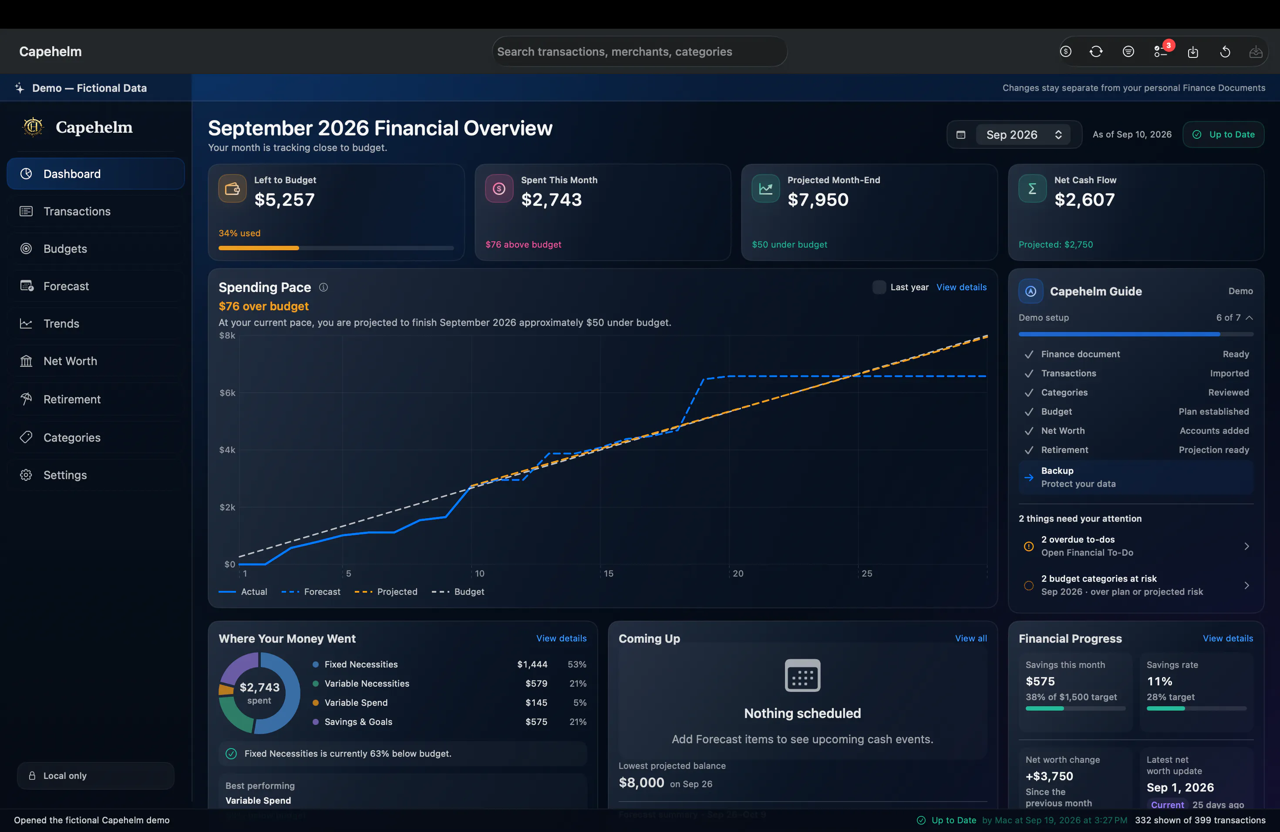The width and height of the screenshot is (1280, 832).
Task: Click the undo counterclockwise arrow icon
Action: pos(1225,52)
